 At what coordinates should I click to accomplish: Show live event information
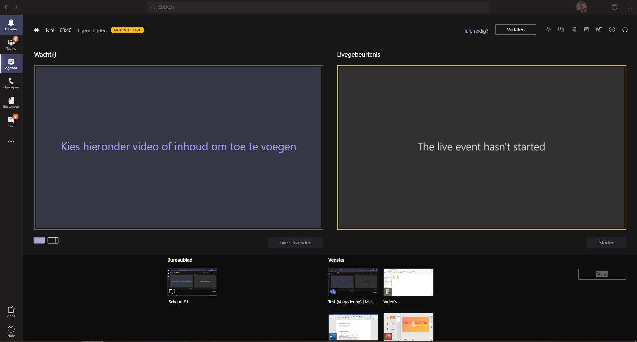pyautogui.click(x=625, y=30)
